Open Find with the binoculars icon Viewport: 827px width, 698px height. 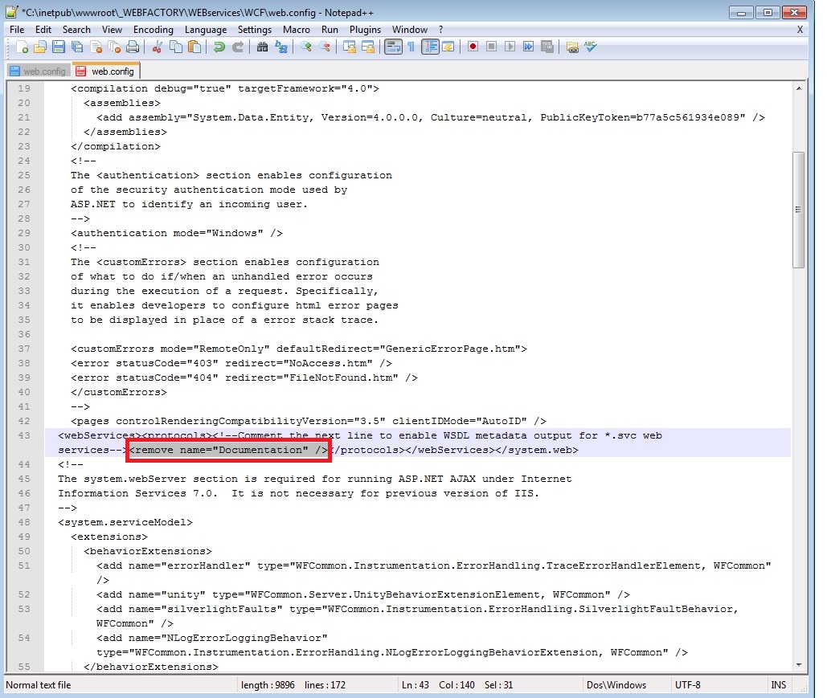coord(262,47)
